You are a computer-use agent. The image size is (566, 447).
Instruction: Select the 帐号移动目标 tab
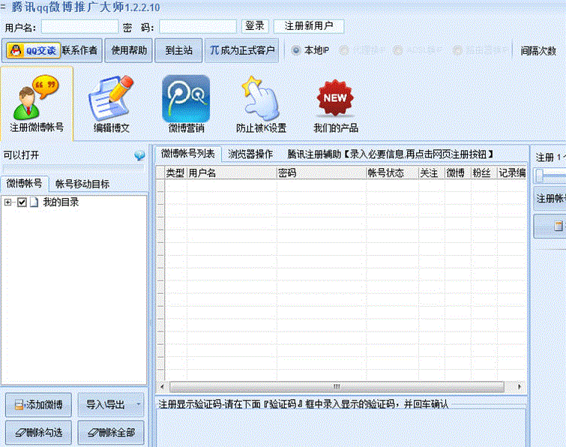[x=82, y=184]
